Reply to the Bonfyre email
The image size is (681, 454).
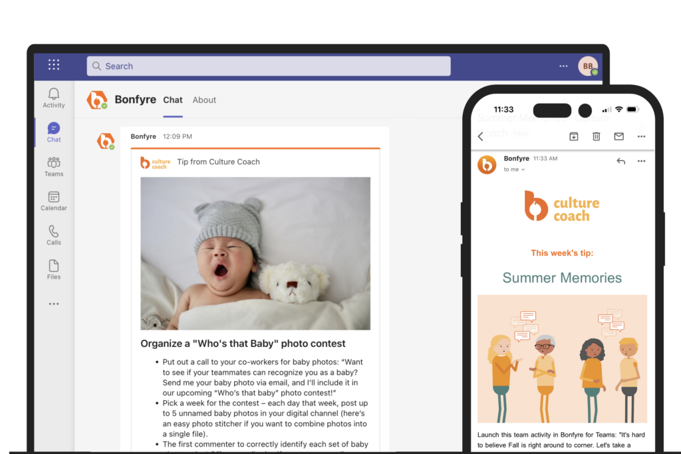(620, 161)
